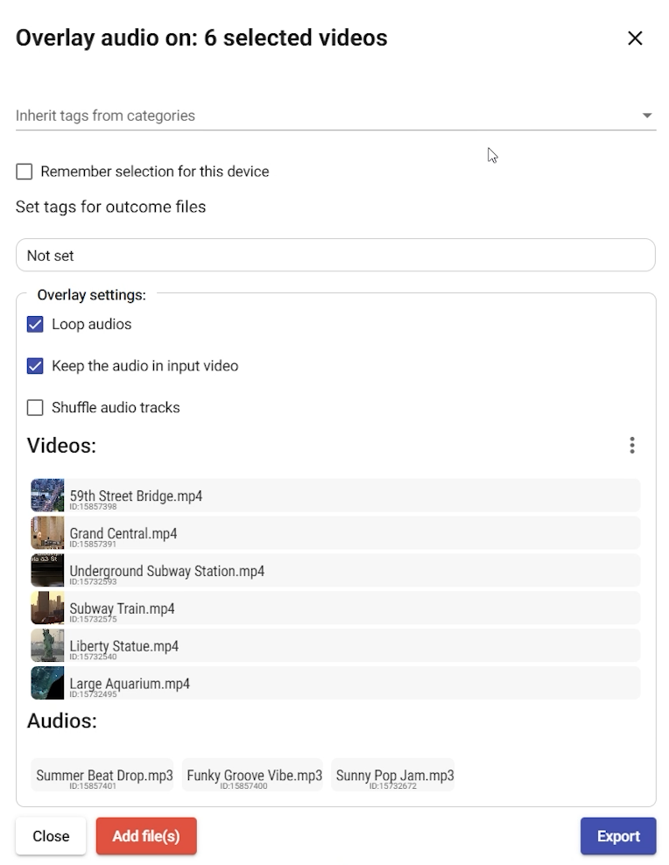Click the Export button
Image resolution: width=669 pixels, height=865 pixels.
617,836
